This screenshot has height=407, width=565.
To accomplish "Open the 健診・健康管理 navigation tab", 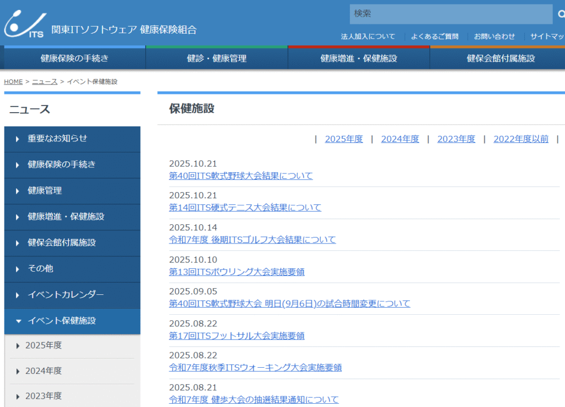I will click(216, 59).
